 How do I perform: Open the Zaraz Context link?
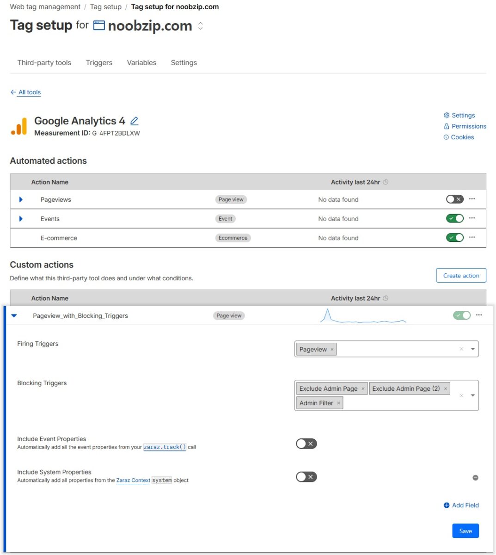[133, 481]
